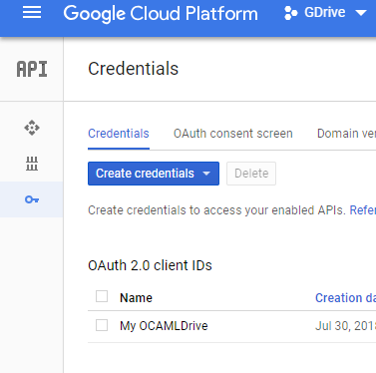Viewport: 376px width, 373px height.
Task: Open the hamburger navigation menu
Action: pyautogui.click(x=32, y=13)
